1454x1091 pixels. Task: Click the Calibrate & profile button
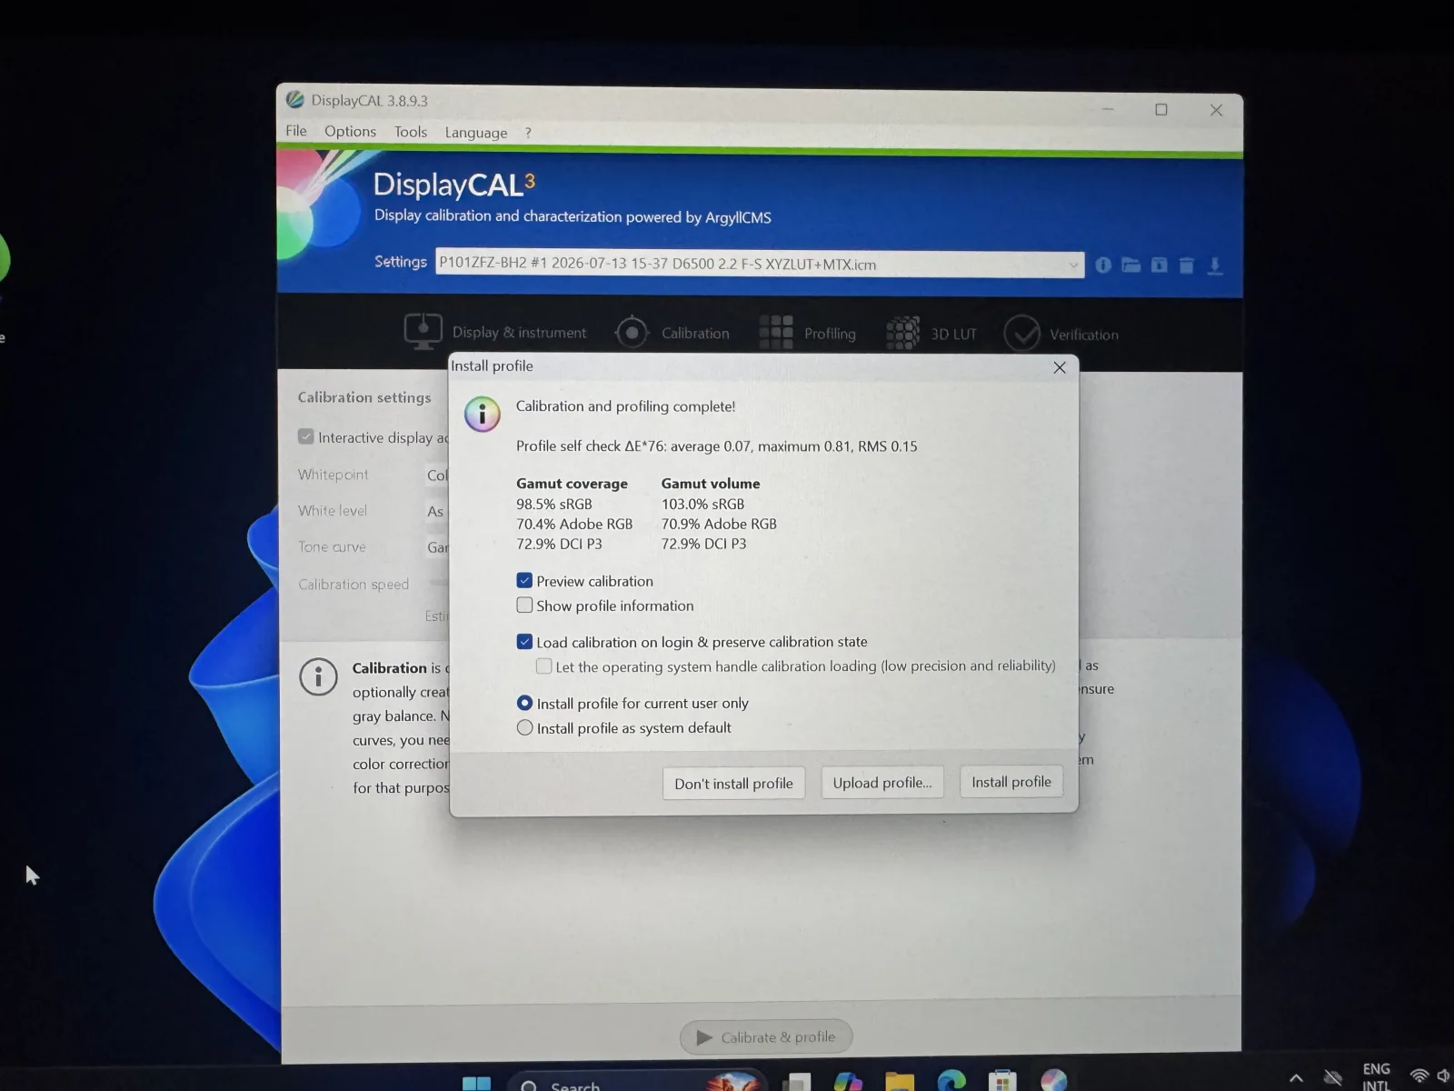point(766,1036)
